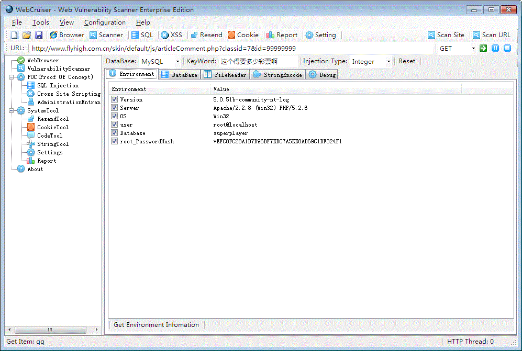Uncheck the Version checkbox
This screenshot has width=522, height=351.
tap(115, 99)
